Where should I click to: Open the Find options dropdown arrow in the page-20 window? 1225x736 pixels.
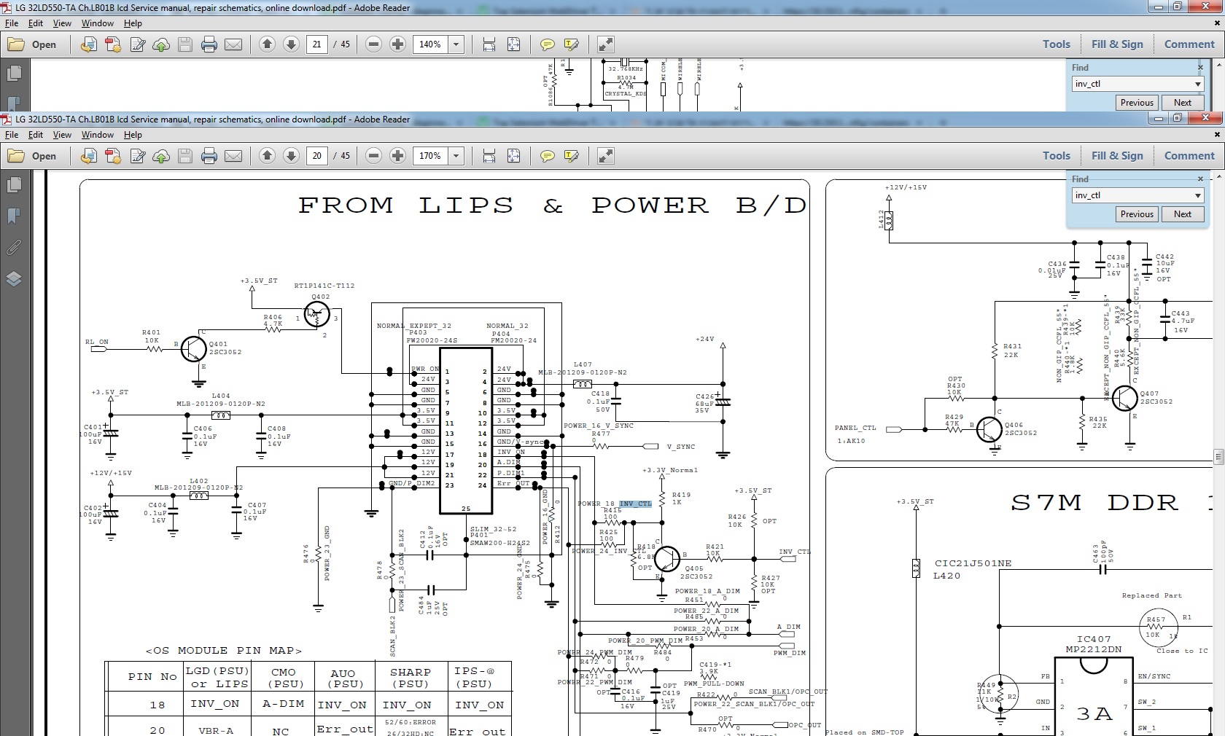(x=1197, y=195)
